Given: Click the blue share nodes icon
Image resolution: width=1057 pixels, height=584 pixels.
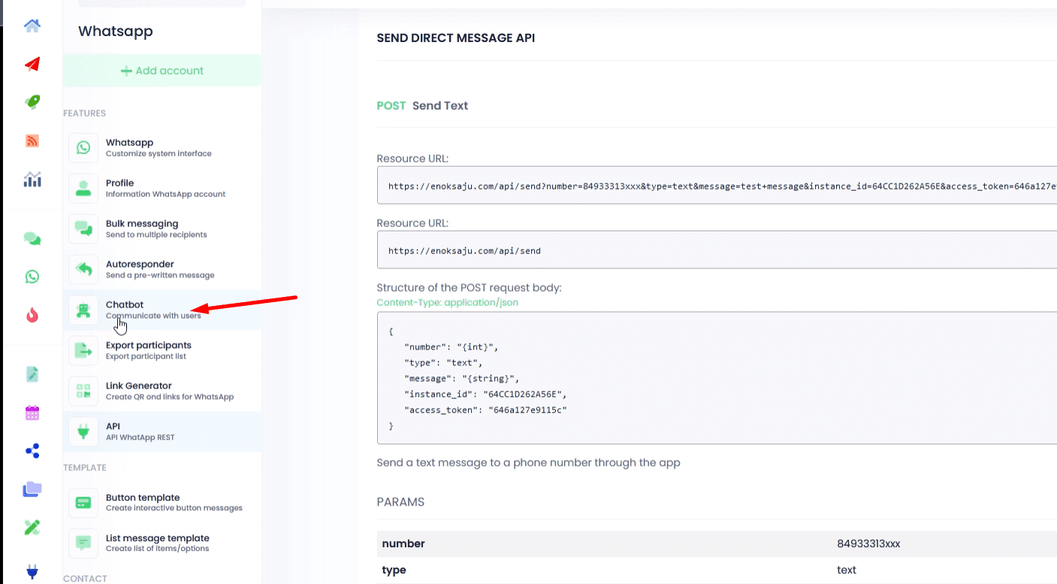Looking at the screenshot, I should [x=32, y=451].
